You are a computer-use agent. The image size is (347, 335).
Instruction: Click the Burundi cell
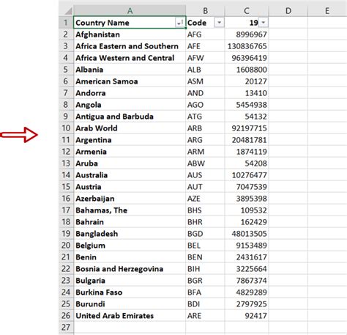click(x=130, y=304)
